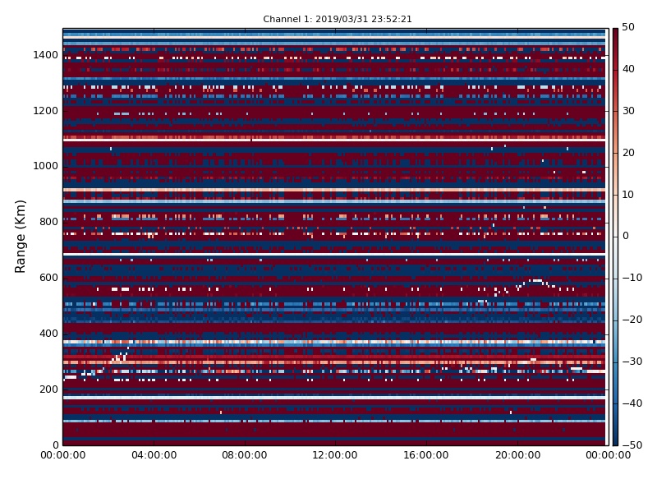Click the y-axis tick label 1000

(x=46, y=166)
